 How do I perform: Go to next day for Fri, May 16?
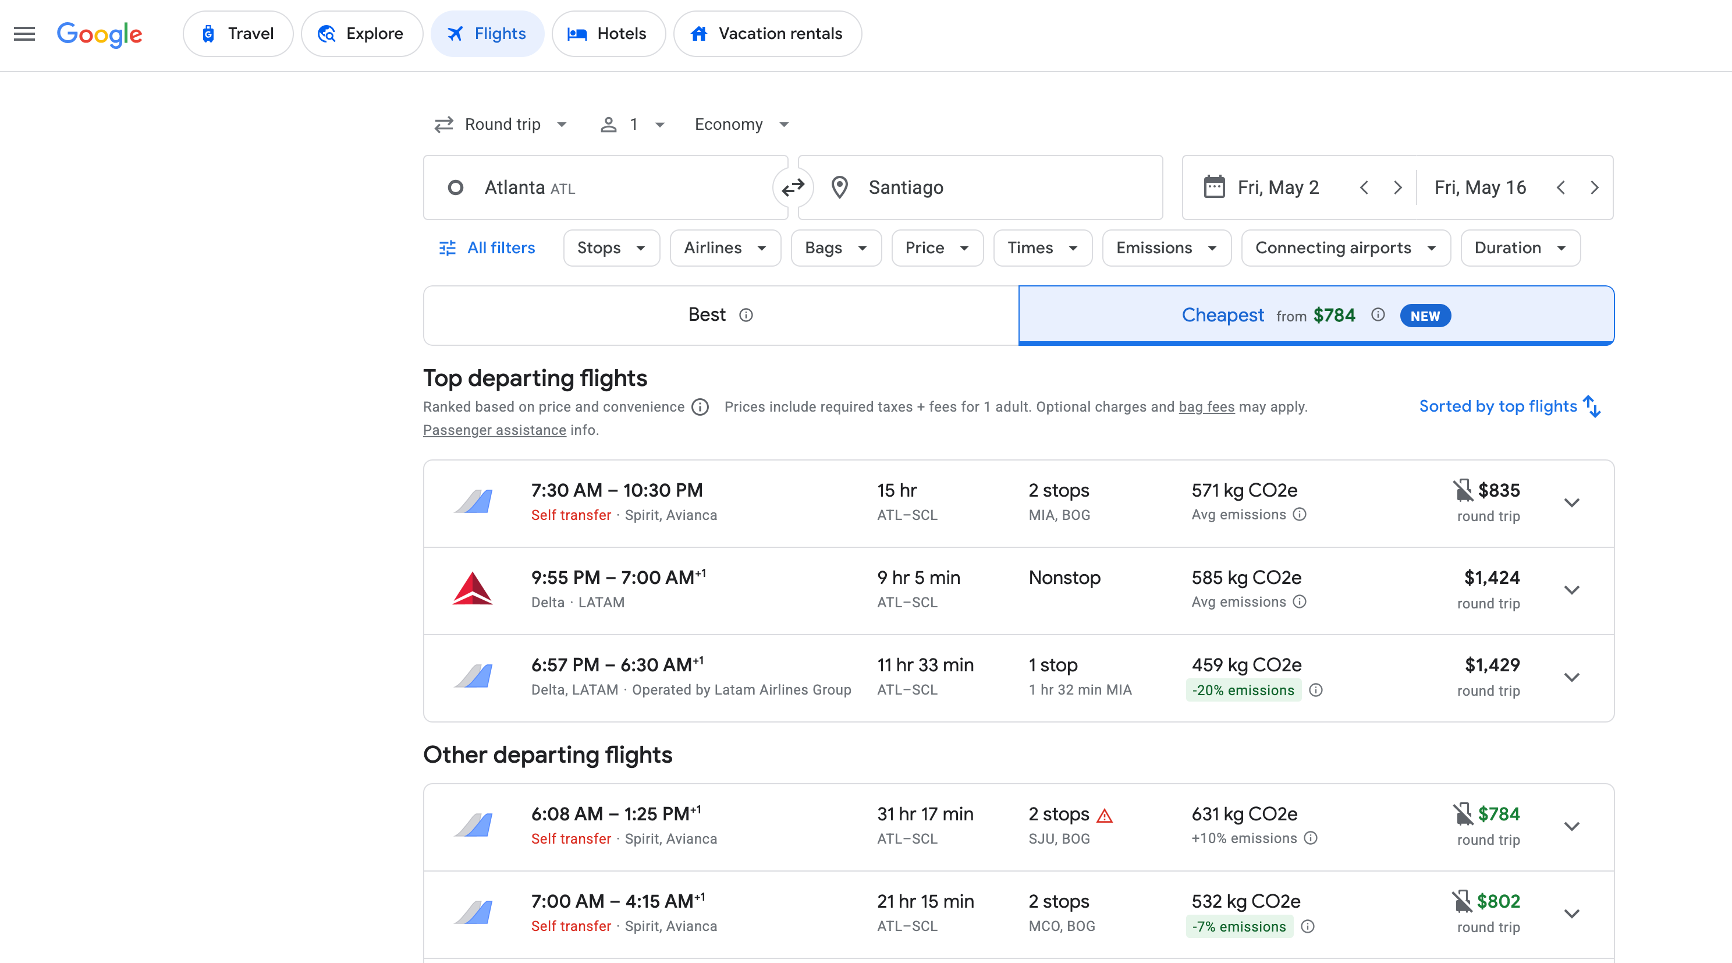1594,187
